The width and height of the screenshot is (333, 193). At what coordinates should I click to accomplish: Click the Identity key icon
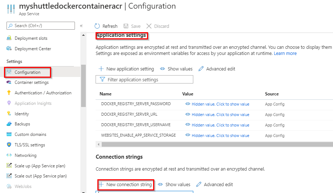[x=9, y=113]
